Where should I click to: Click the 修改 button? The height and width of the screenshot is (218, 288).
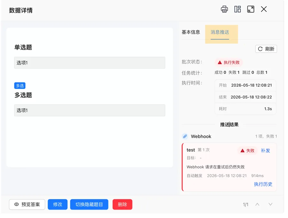coord(58,205)
